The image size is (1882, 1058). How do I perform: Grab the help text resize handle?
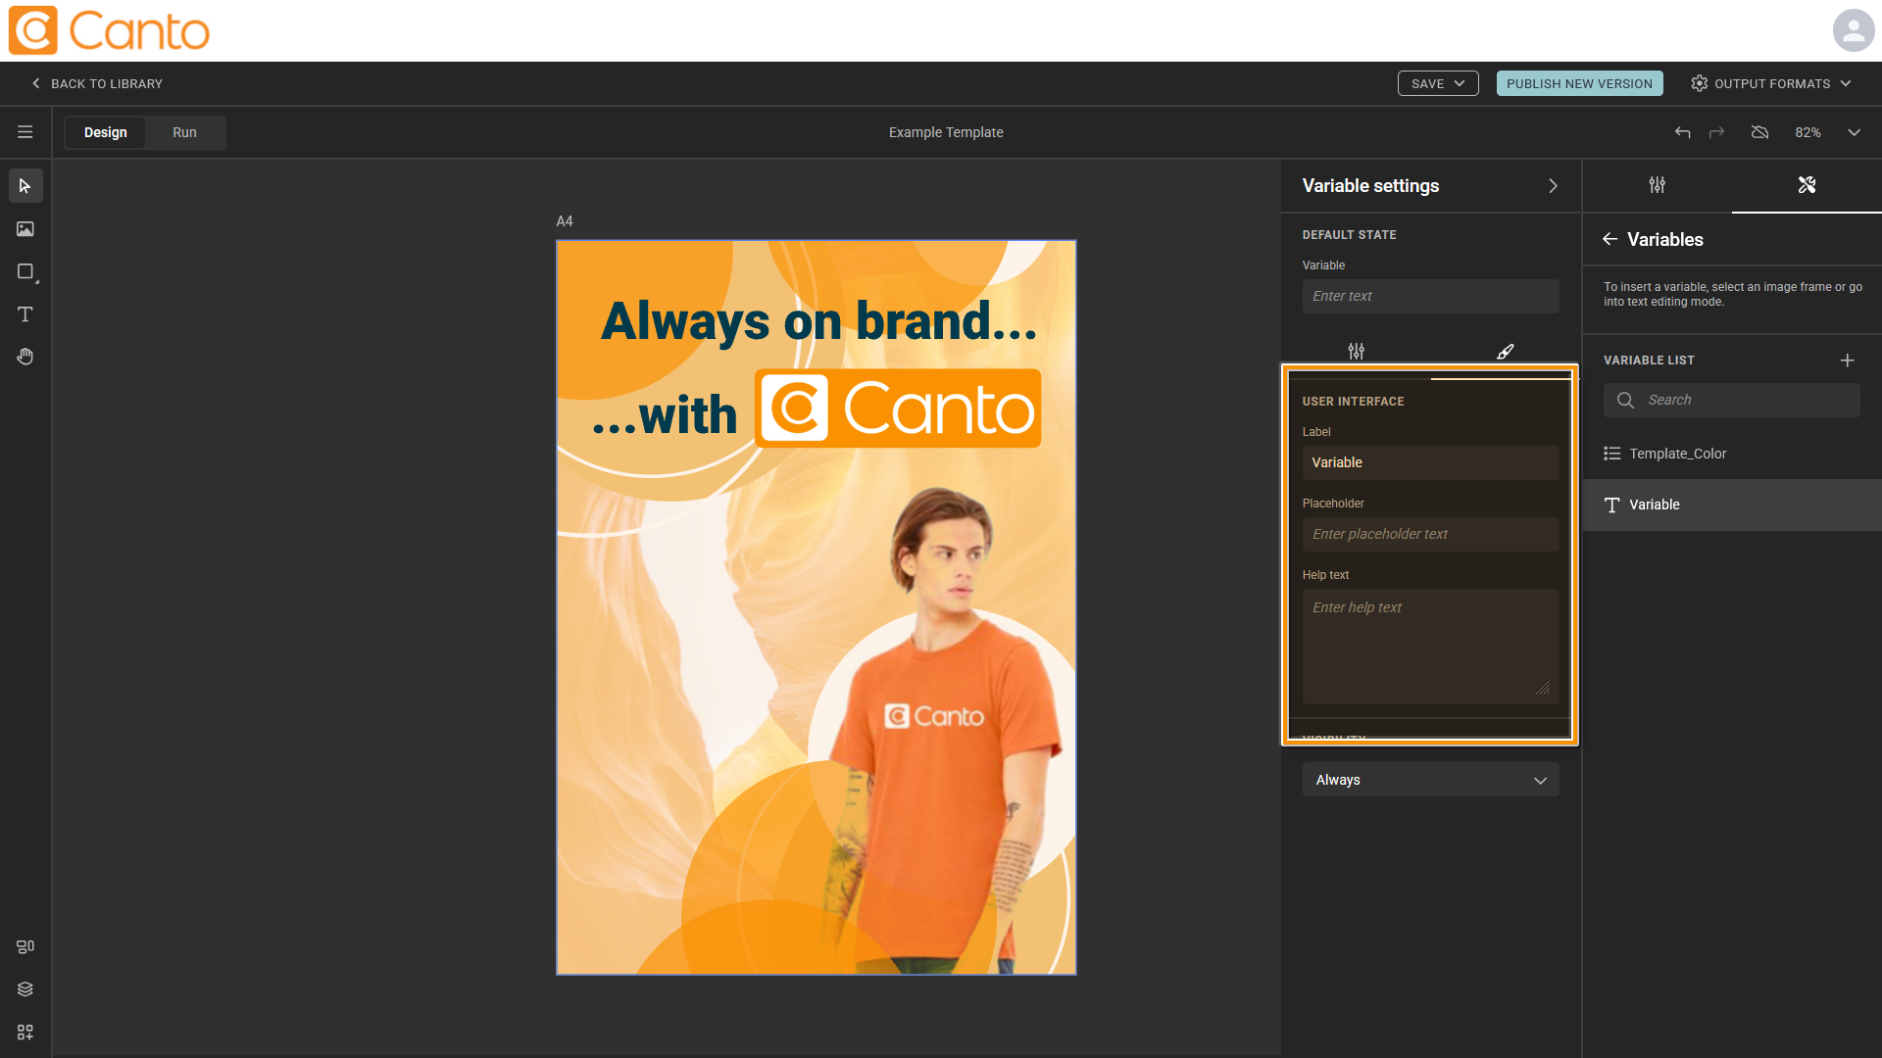point(1543,688)
